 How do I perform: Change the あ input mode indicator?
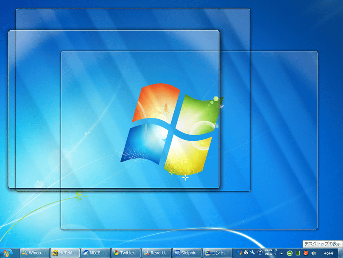click(246, 252)
